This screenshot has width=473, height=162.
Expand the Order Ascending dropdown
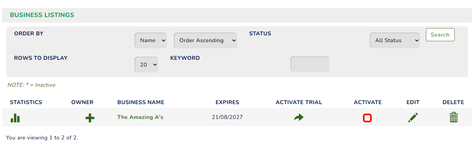(206, 40)
